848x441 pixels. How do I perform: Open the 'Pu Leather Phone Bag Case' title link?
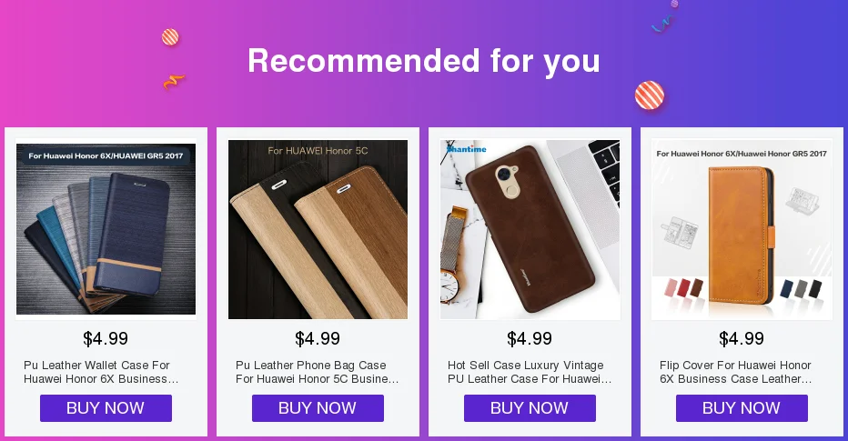pos(318,372)
